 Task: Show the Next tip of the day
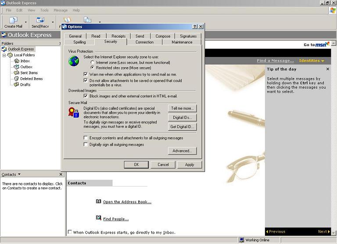pos(324,232)
